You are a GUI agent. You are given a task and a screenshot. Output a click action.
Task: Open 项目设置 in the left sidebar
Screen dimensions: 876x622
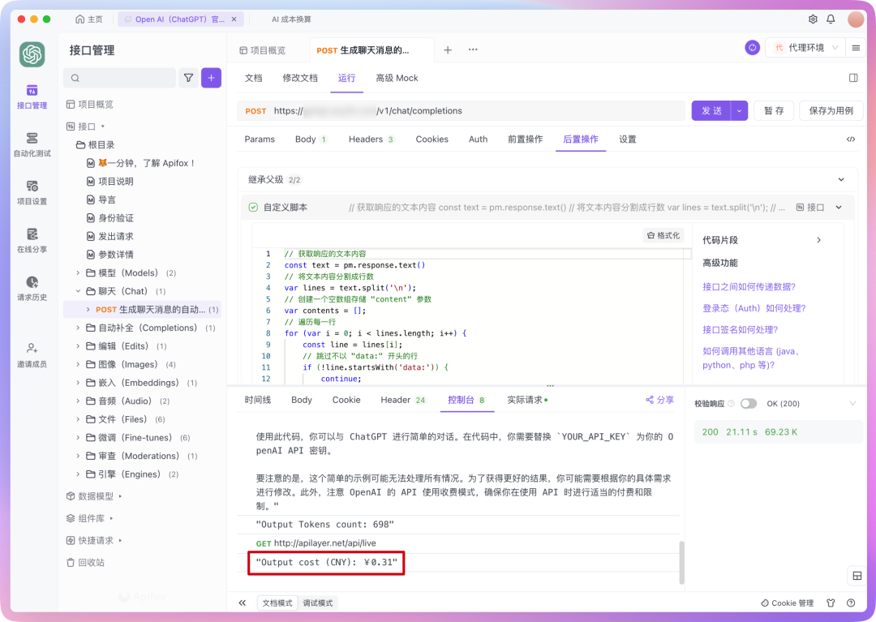(x=32, y=191)
